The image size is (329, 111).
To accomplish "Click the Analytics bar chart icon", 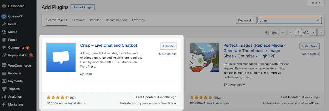I will [x=4, y=97].
